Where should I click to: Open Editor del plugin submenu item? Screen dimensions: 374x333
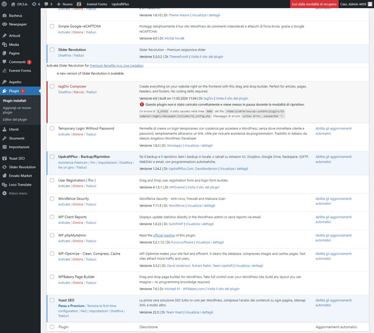point(15,120)
